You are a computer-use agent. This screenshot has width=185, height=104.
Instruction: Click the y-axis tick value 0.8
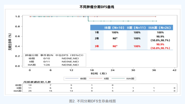click(17, 27)
